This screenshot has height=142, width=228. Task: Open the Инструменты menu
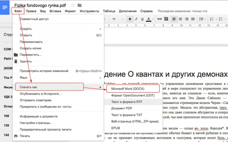tap(89, 11)
